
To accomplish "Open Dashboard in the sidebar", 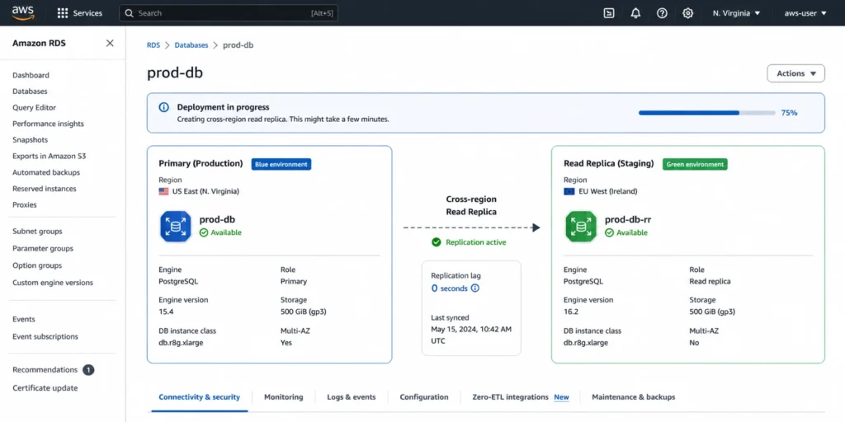I will (x=31, y=75).
